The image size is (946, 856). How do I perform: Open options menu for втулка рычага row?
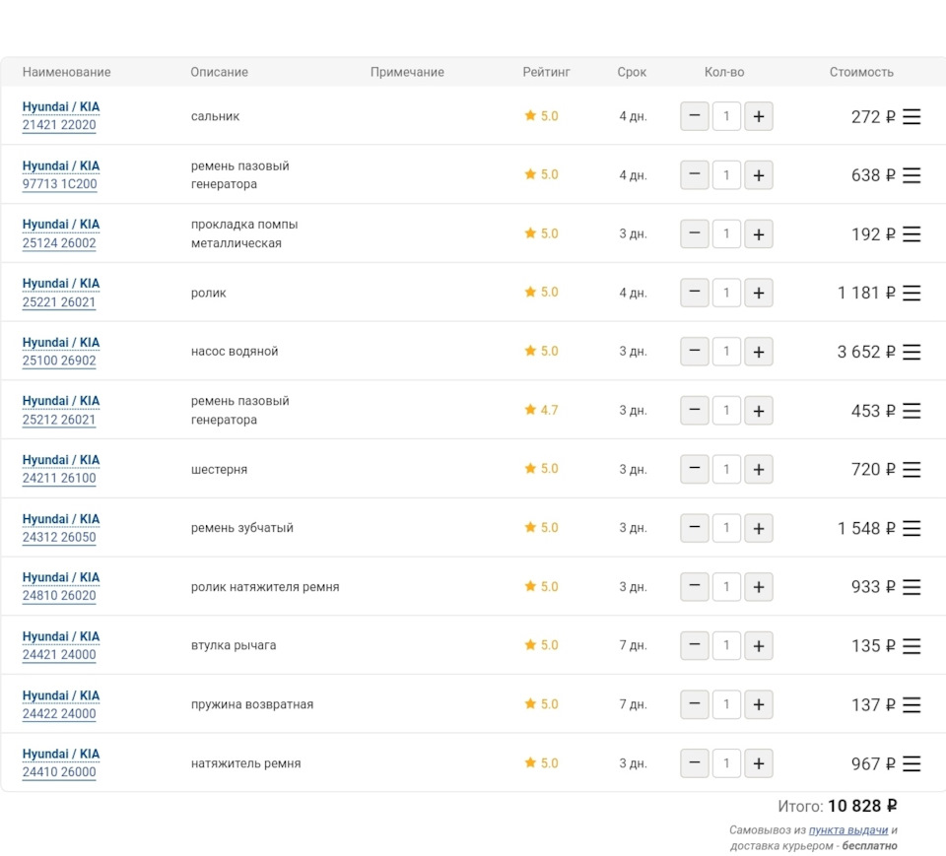912,646
